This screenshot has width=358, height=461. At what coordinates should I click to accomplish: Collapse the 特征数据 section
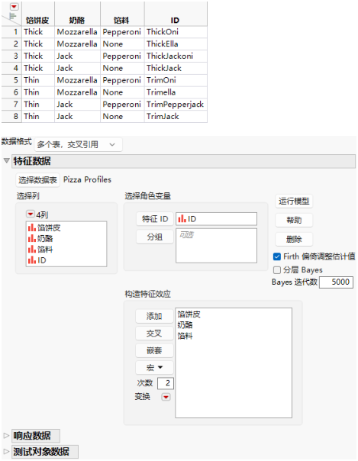click(6, 161)
